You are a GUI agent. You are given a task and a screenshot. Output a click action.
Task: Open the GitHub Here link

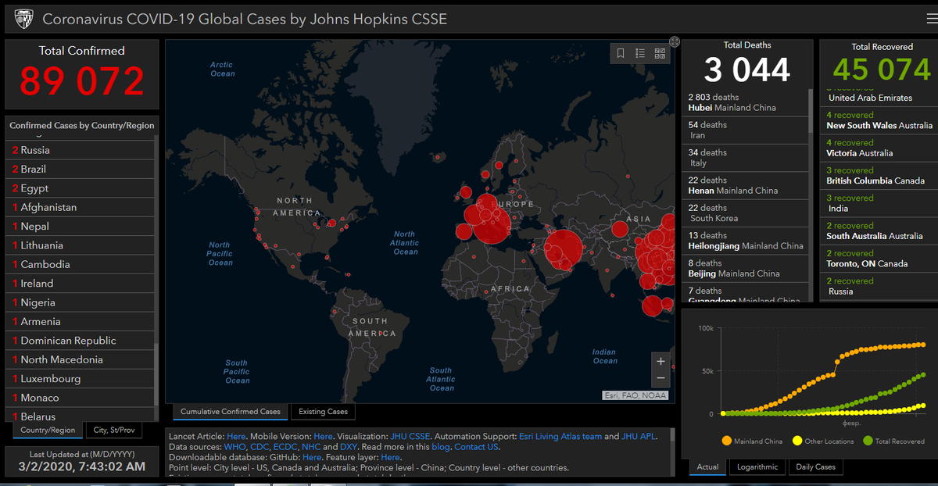[x=312, y=457]
